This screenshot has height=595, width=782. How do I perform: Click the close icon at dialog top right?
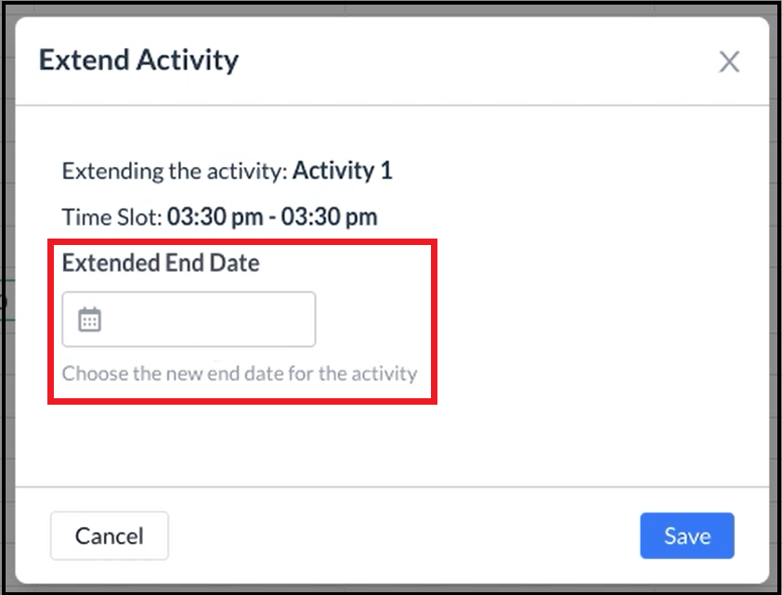pyautogui.click(x=729, y=61)
